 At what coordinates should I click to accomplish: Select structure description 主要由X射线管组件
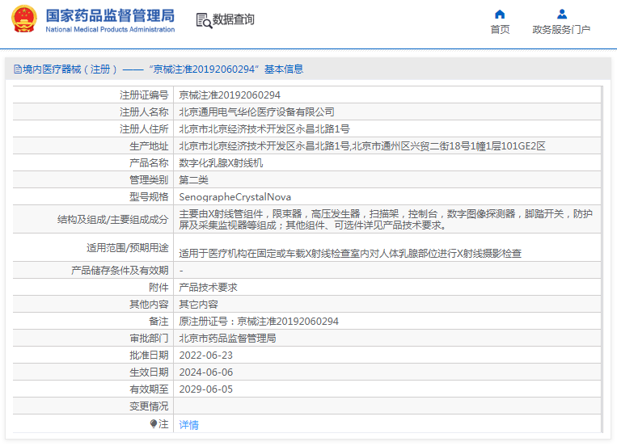(386, 220)
